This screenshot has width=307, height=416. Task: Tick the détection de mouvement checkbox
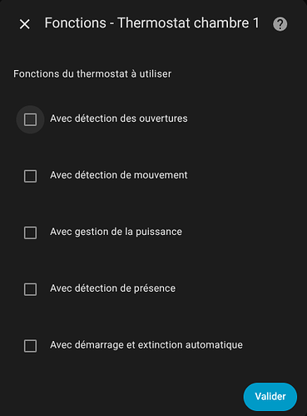(x=30, y=176)
